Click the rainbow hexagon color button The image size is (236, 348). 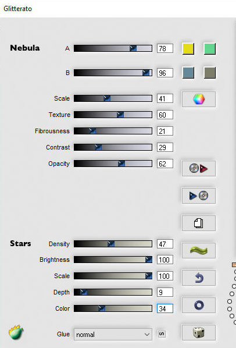(x=199, y=99)
